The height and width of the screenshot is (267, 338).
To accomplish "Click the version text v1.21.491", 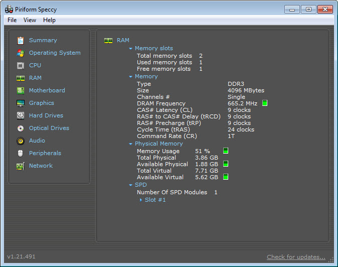I will tap(21, 256).
